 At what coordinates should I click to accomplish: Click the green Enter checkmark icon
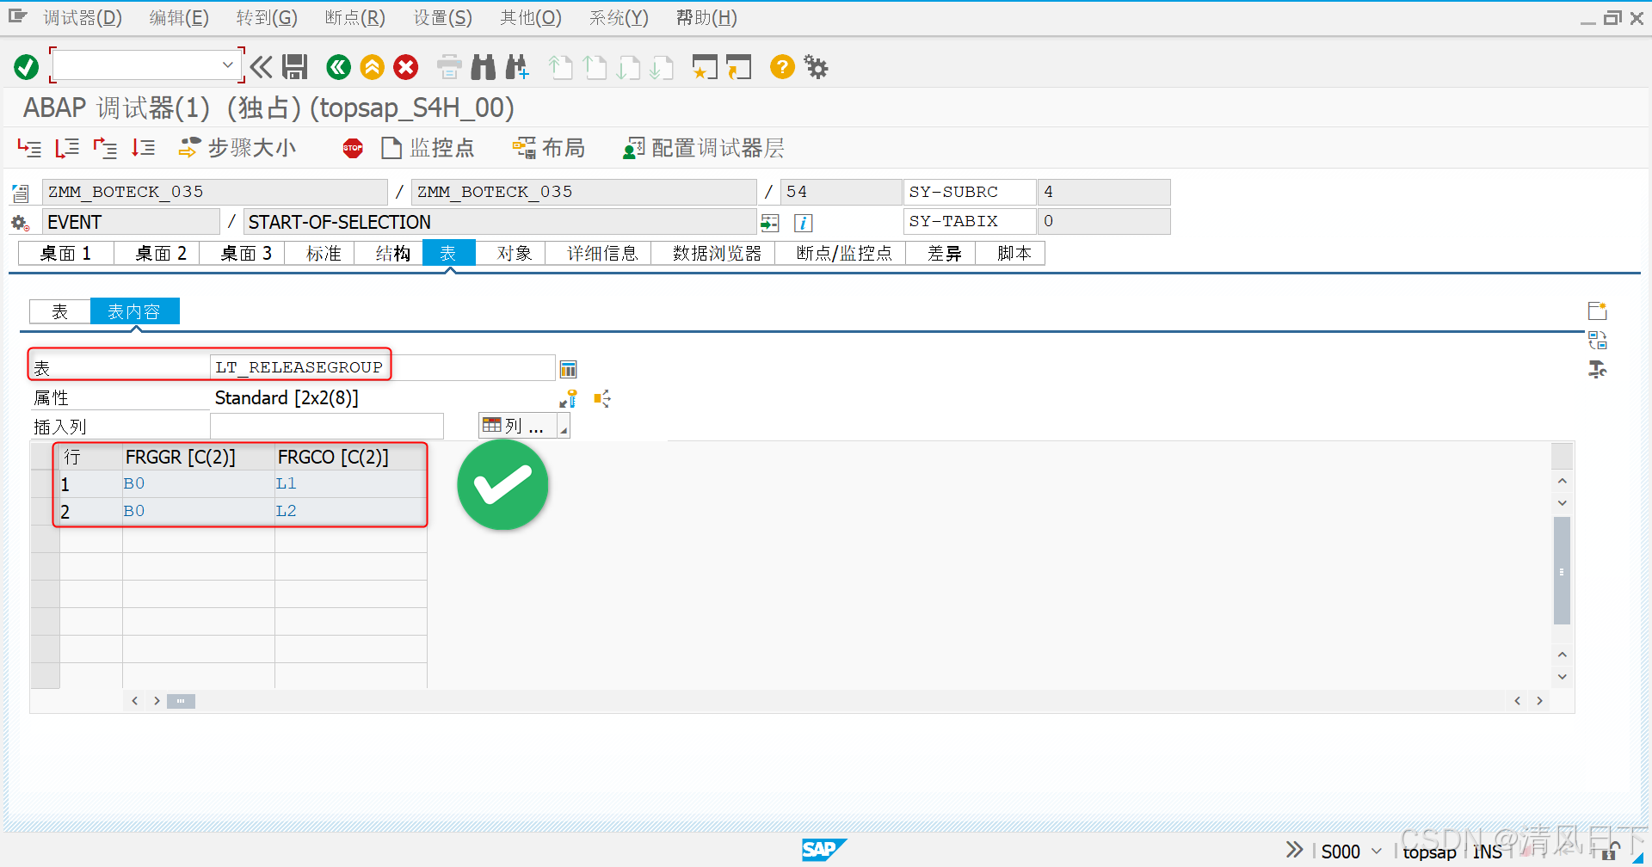27,67
